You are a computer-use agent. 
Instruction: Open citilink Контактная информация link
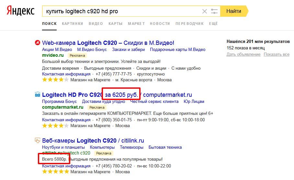point(66,166)
